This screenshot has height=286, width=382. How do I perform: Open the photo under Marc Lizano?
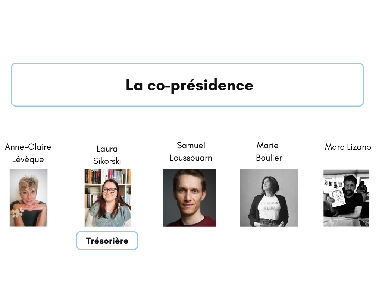pyautogui.click(x=346, y=198)
